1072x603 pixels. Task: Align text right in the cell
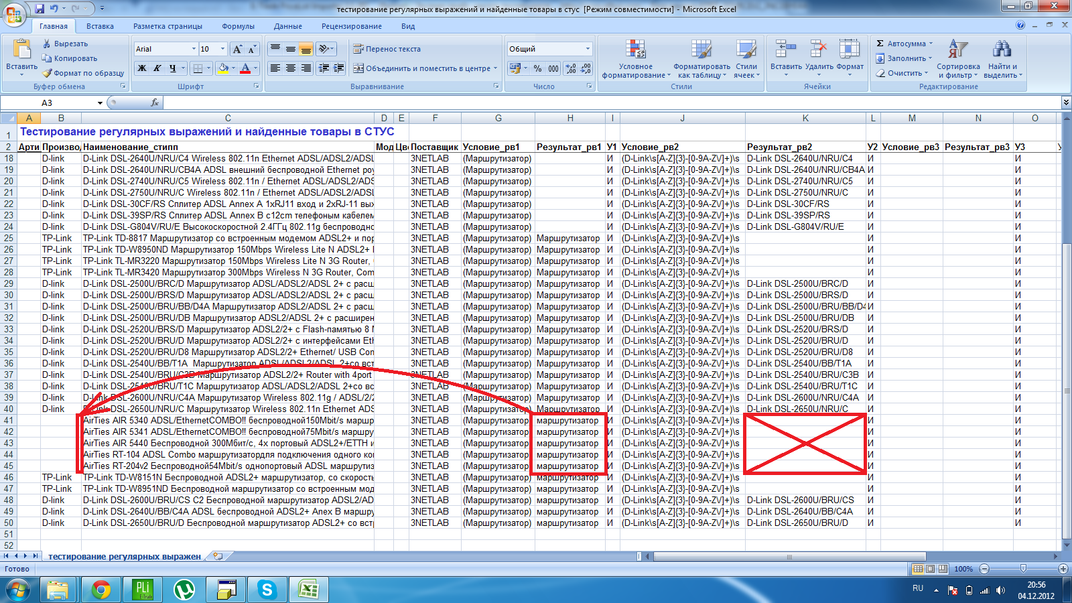pyautogui.click(x=306, y=68)
